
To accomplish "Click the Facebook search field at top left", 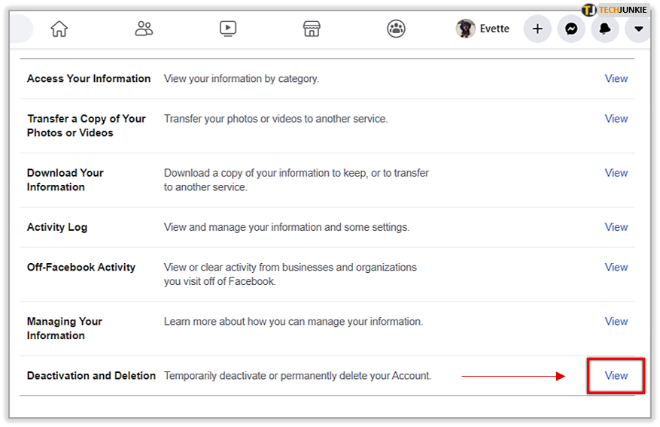I will coord(18,29).
